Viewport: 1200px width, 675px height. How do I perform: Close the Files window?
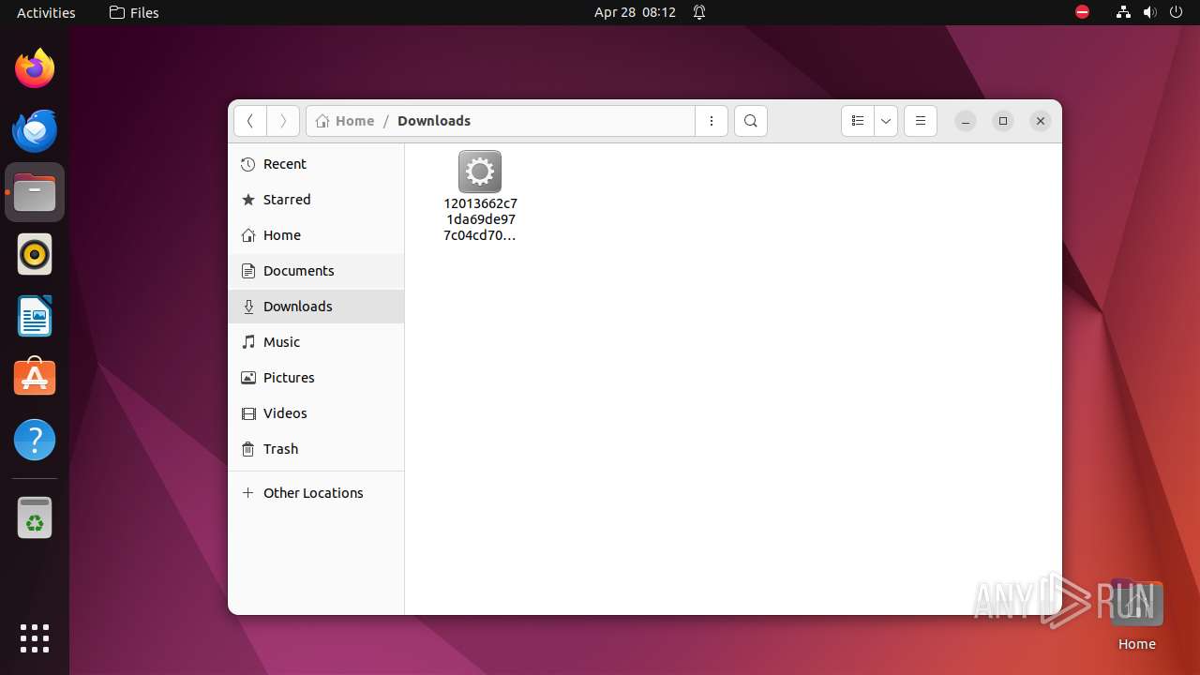pos(1041,121)
